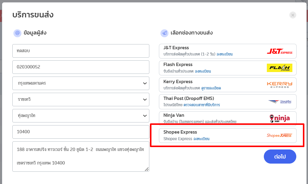Click the @ sender information icon
This screenshot has height=184, width=308.
coord(17,33)
